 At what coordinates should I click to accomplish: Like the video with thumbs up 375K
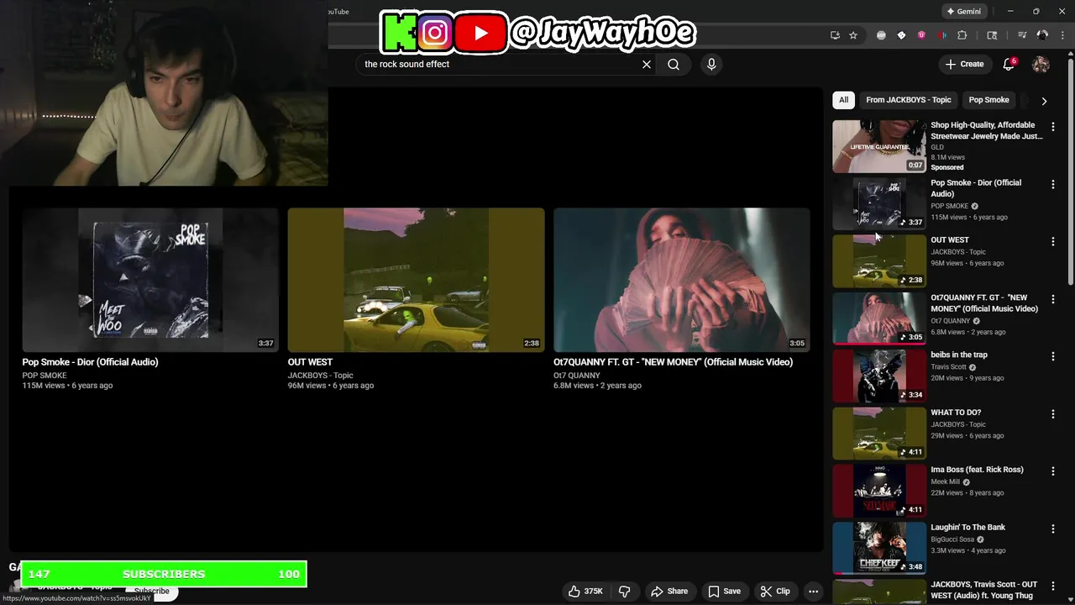coord(586,592)
